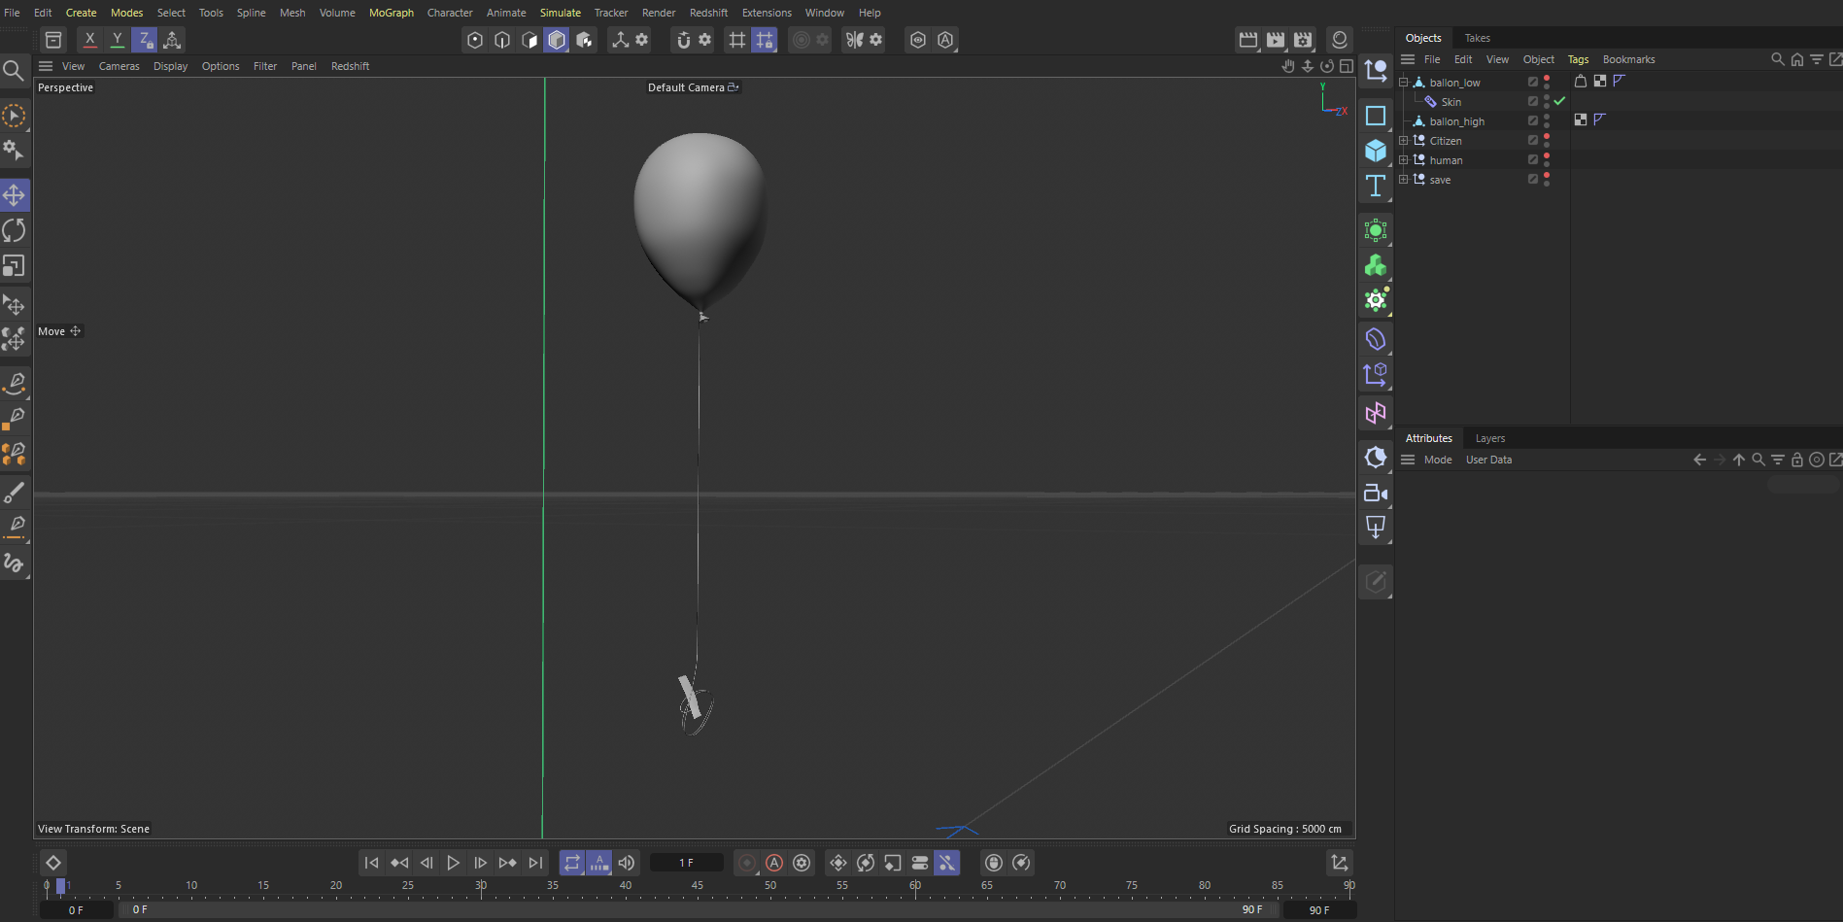Screen dimensions: 1843x922
Task: Toggle X axis lock
Action: coord(90,40)
